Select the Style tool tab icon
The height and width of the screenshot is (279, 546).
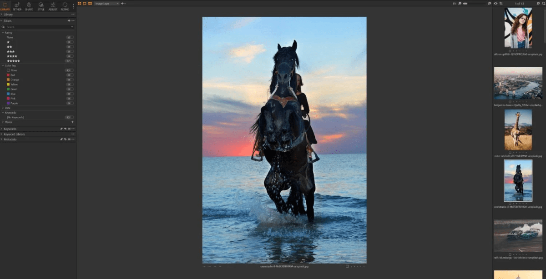[x=41, y=5]
